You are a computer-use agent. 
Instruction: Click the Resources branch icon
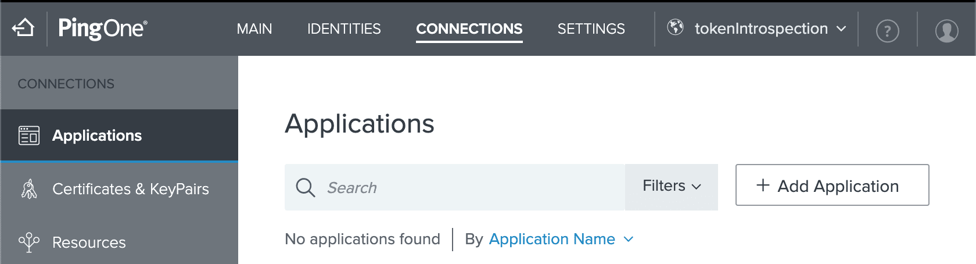[x=29, y=242]
